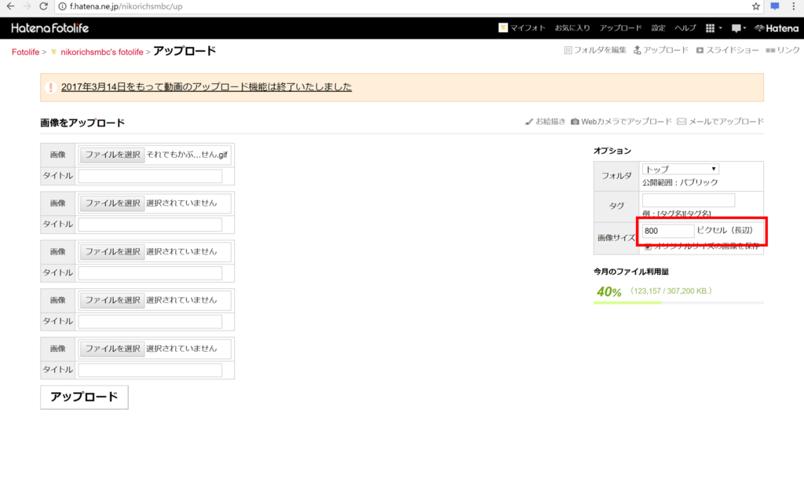
Task: Click the large アップロード submit button
Action: coord(84,397)
